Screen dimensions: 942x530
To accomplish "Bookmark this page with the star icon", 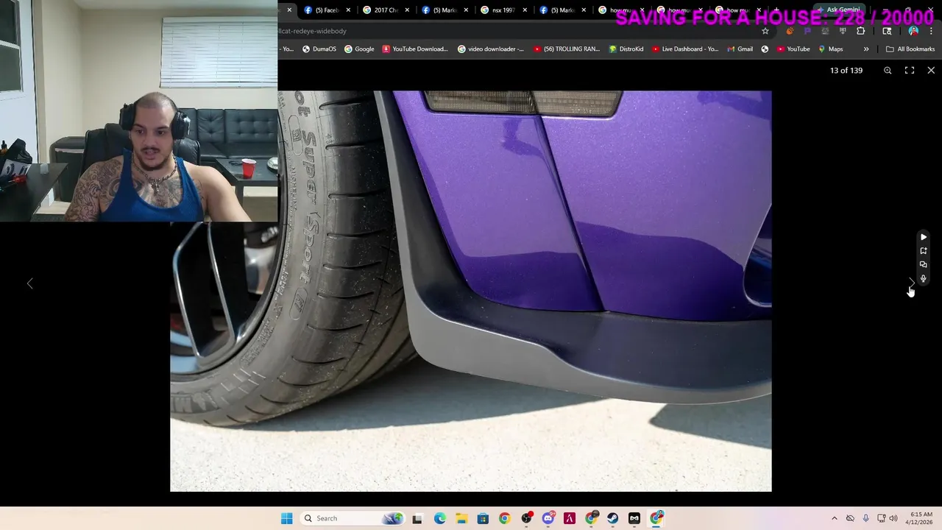I will click(765, 31).
